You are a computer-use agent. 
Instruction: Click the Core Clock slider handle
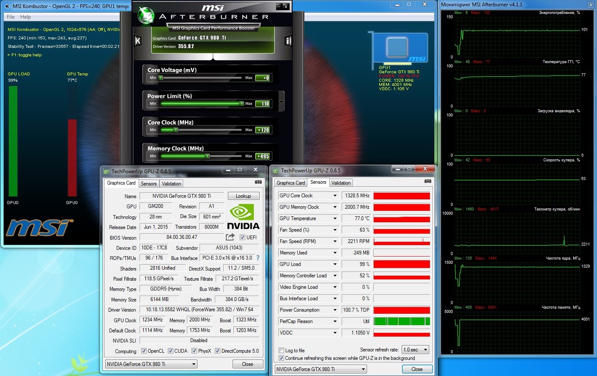tap(176, 130)
